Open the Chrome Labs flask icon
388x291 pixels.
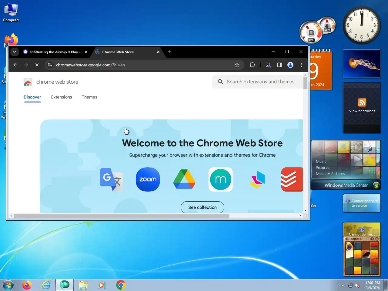pyautogui.click(x=268, y=65)
